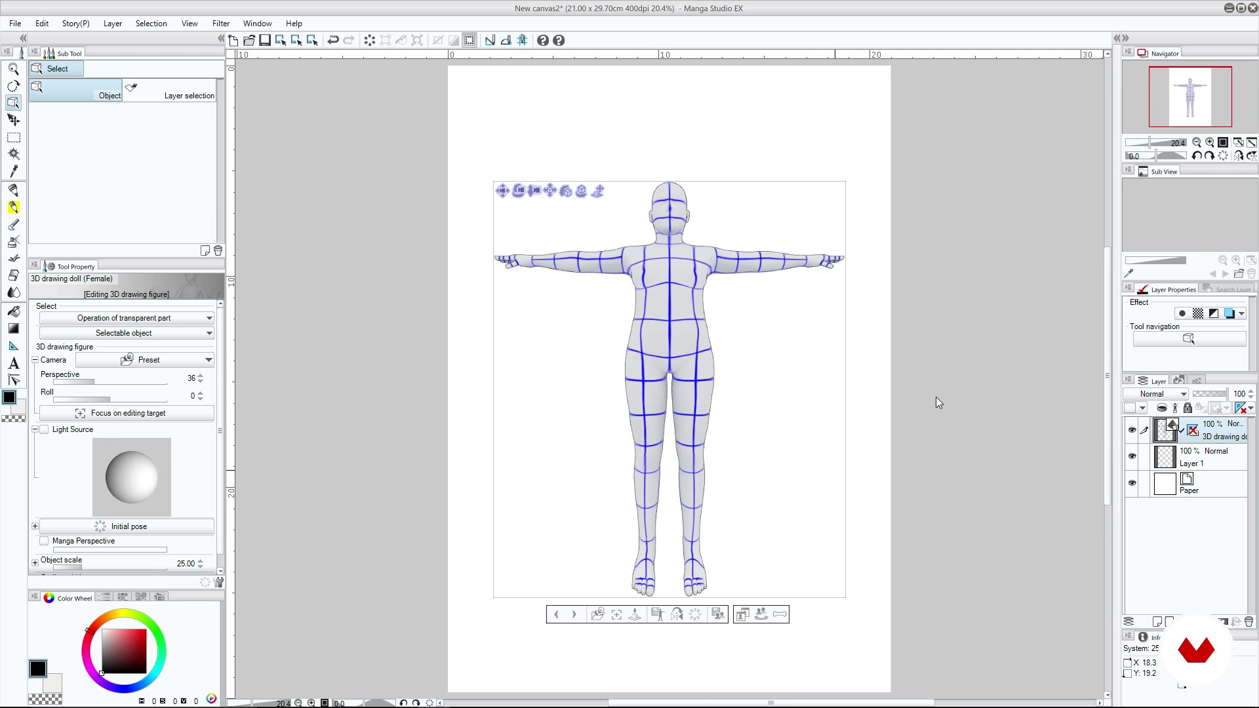Select the Zoom tool in toolbar
1259x708 pixels.
tap(13, 68)
